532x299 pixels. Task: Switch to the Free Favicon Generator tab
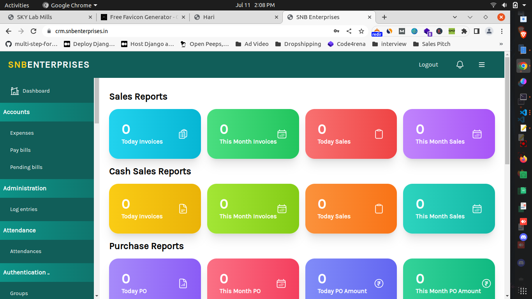tap(143, 17)
